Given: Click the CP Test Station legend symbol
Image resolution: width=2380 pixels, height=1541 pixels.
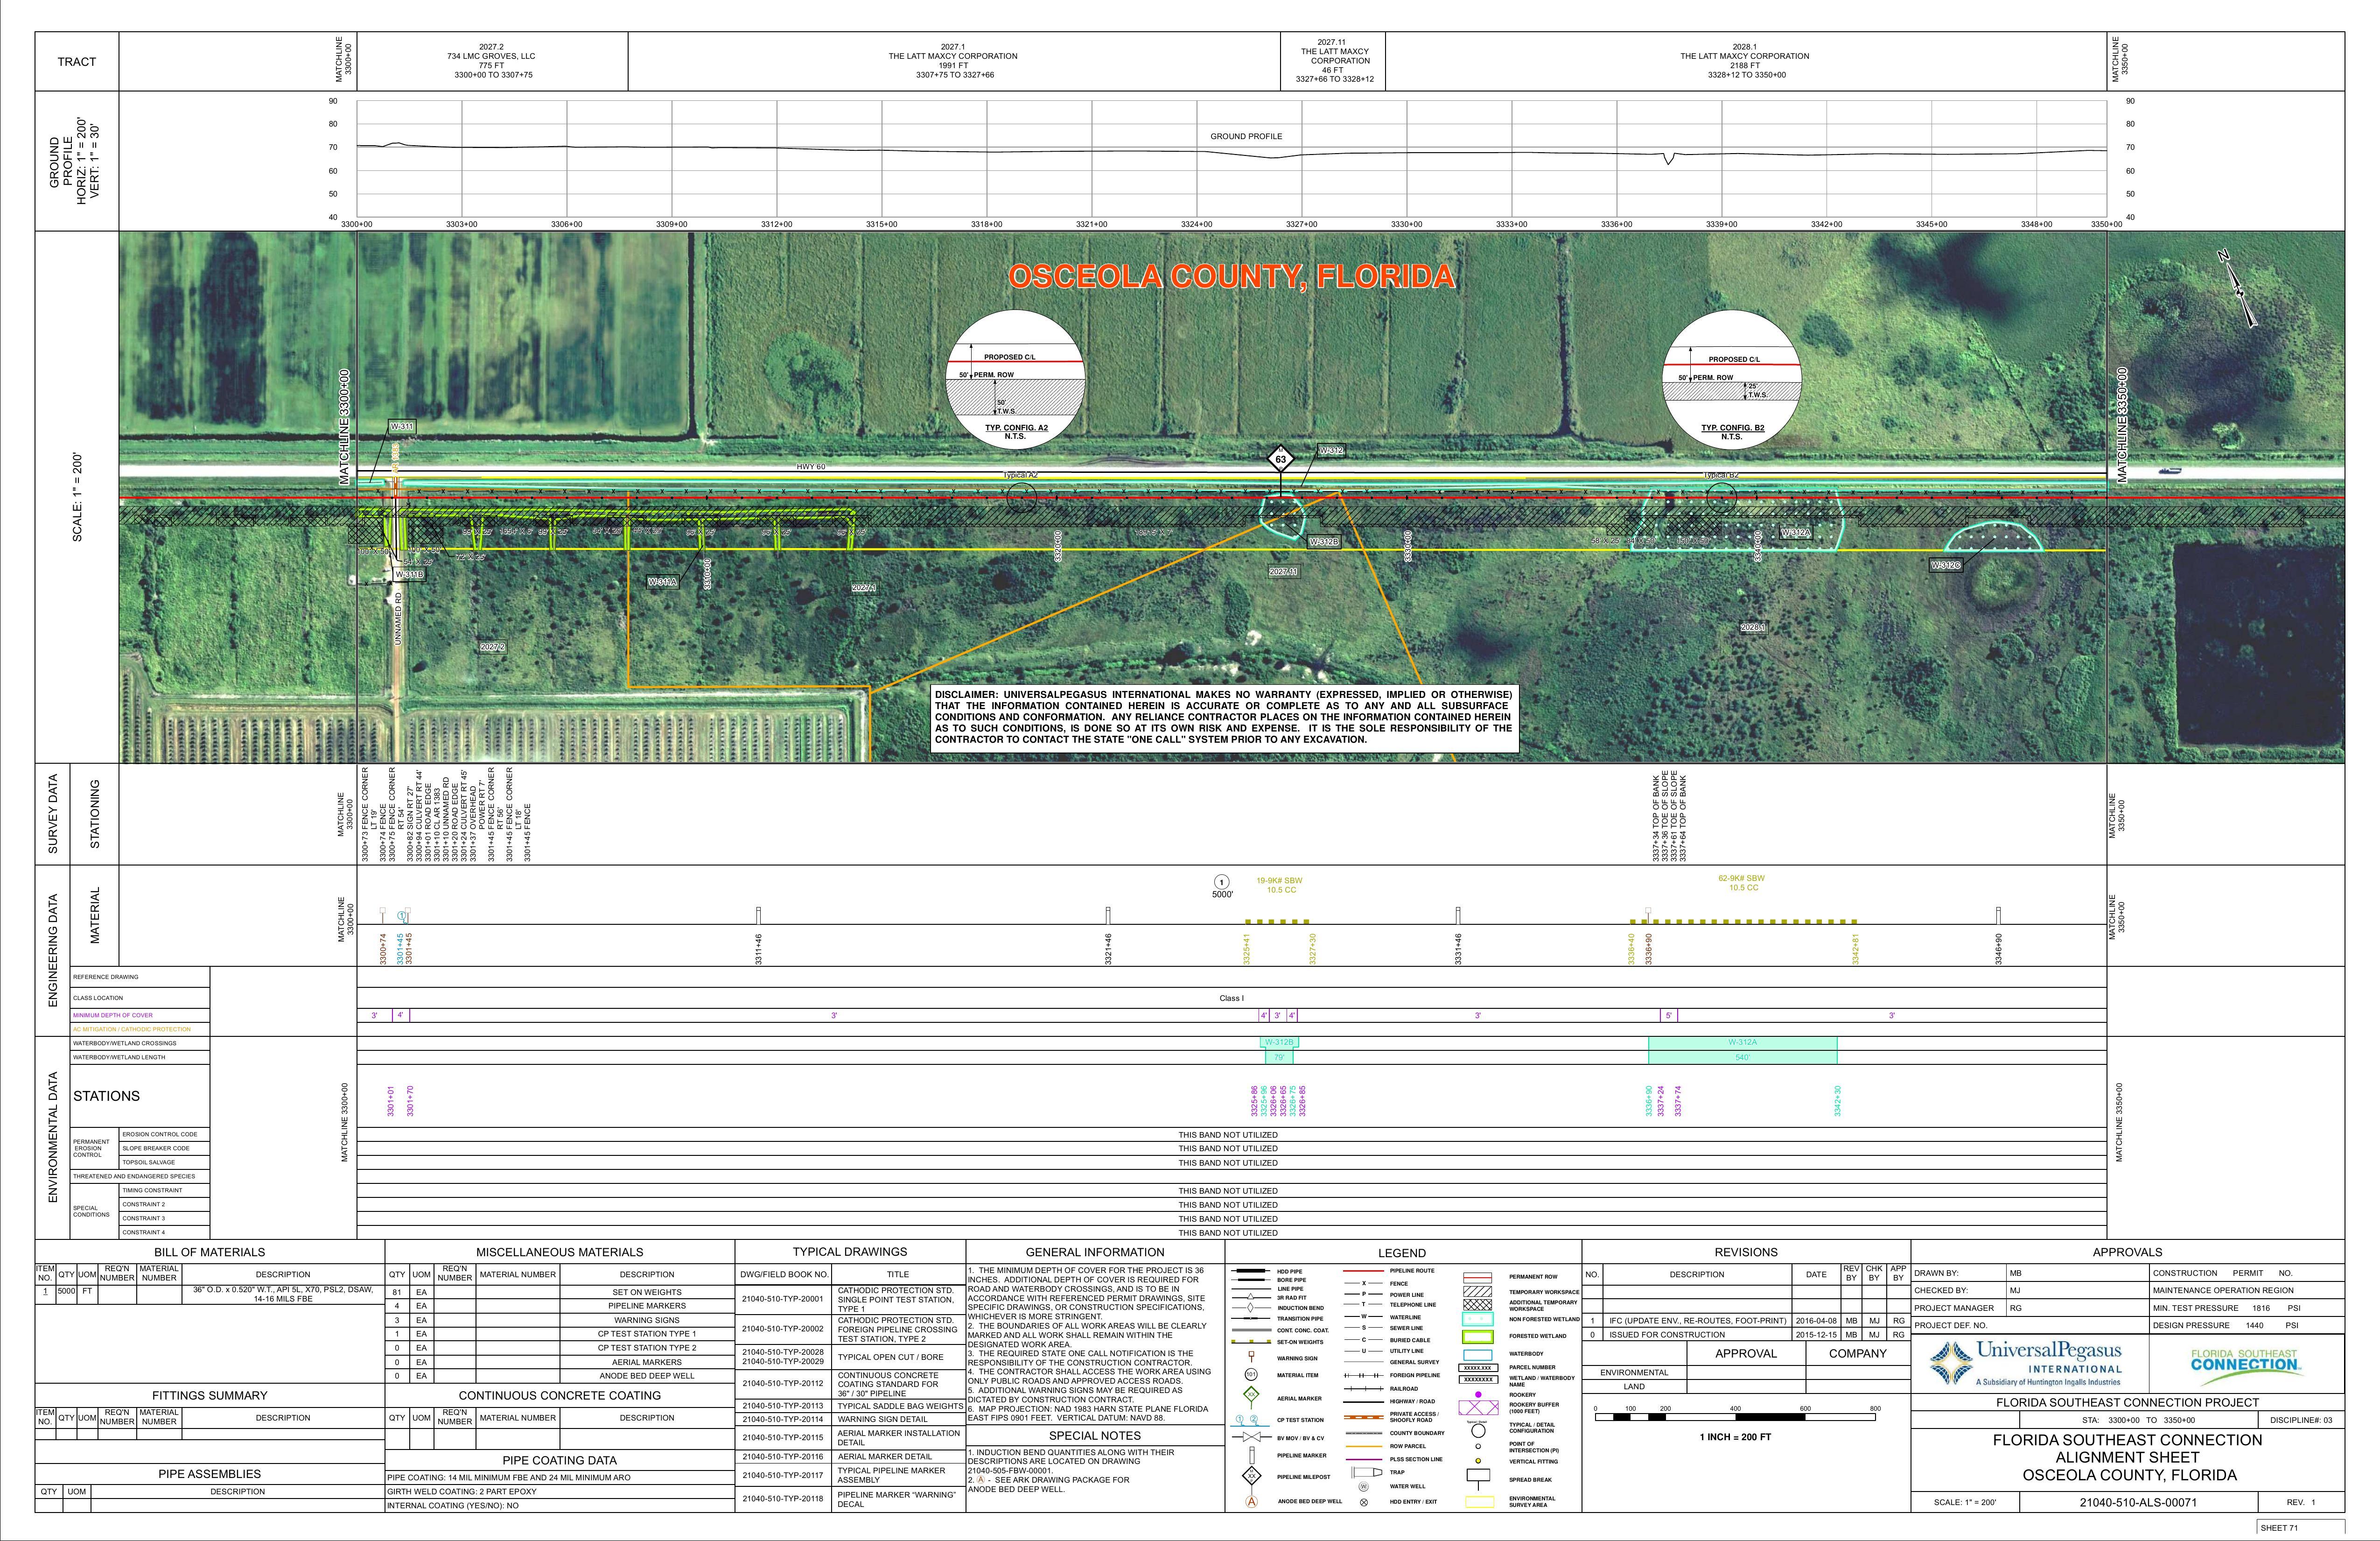Looking at the screenshot, I should [1250, 1420].
